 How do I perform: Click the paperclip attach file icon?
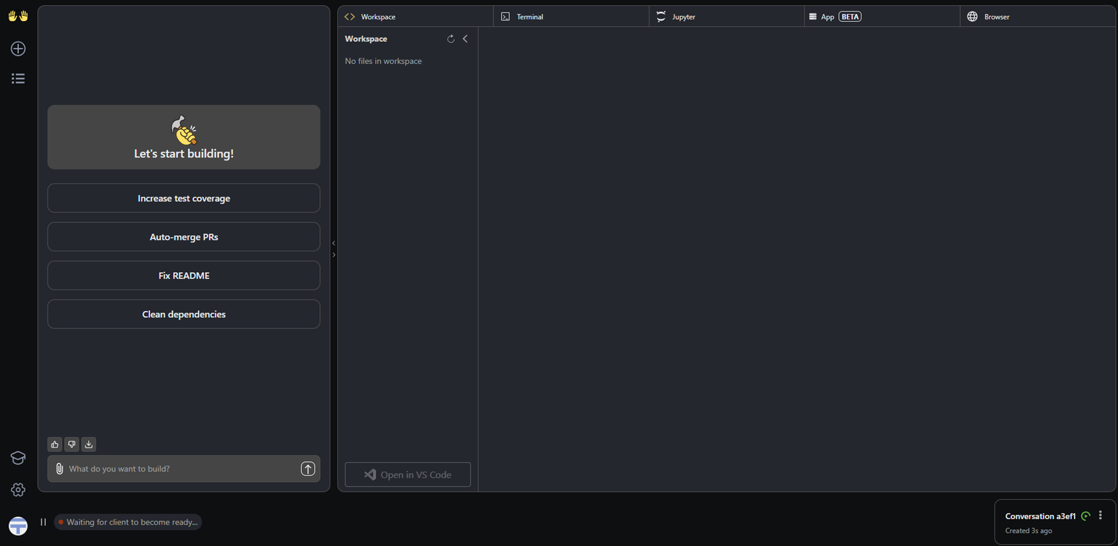pyautogui.click(x=59, y=469)
